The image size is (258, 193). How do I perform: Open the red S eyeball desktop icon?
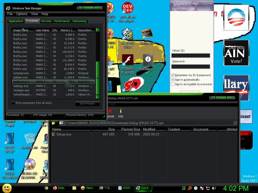coord(134,84)
